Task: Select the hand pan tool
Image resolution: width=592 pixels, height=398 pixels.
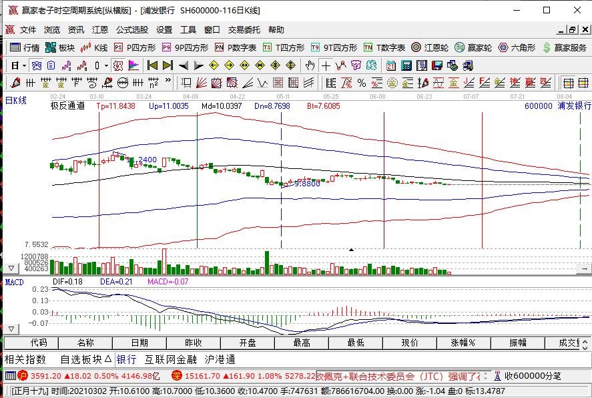Action: click(309, 65)
